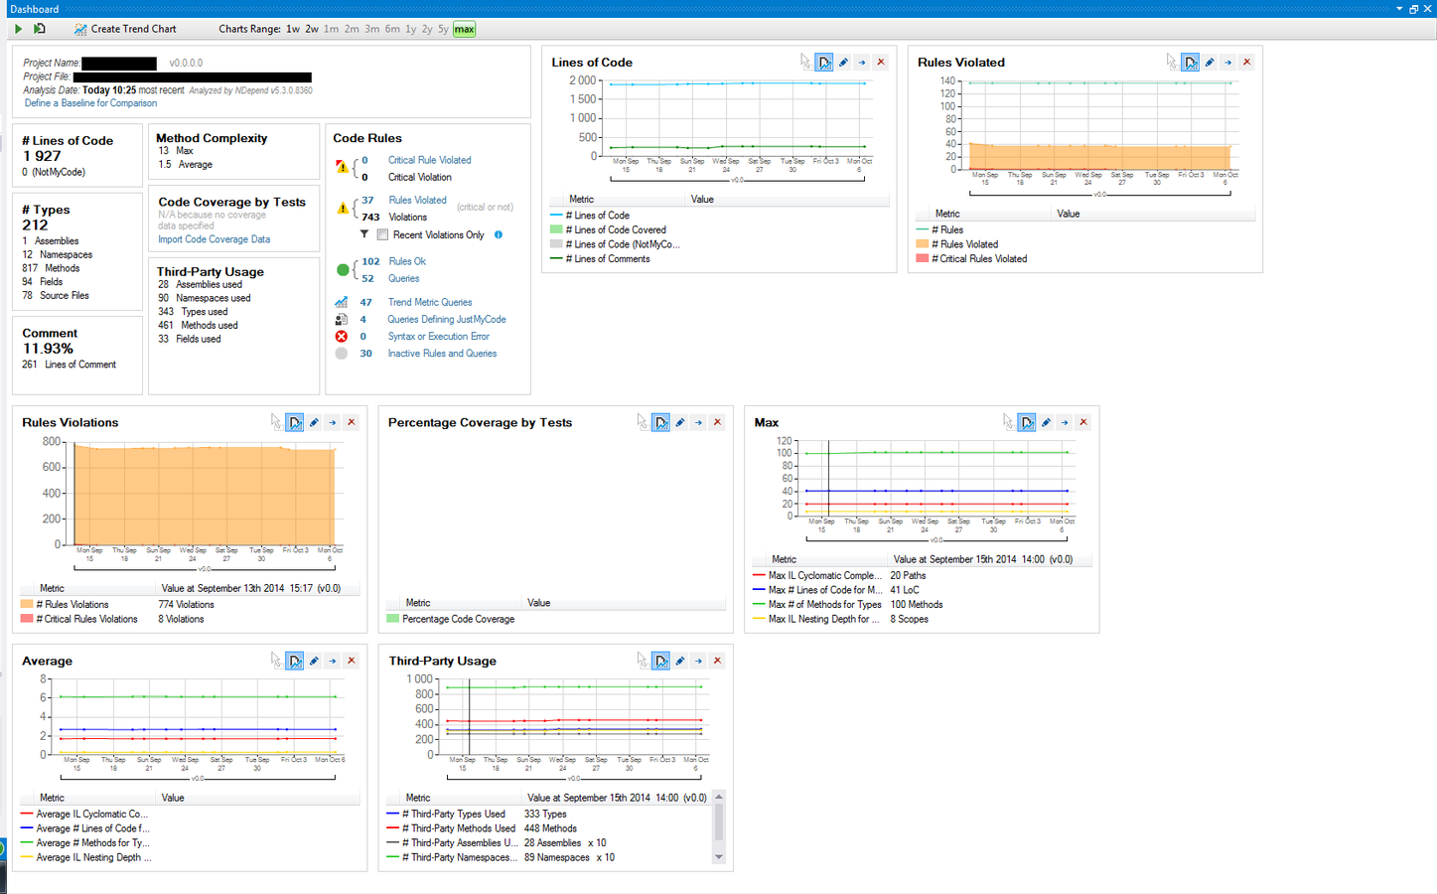The image size is (1437, 894).
Task: Toggle chart cursor mode on the Rules Violated chart
Action: (x=1191, y=63)
